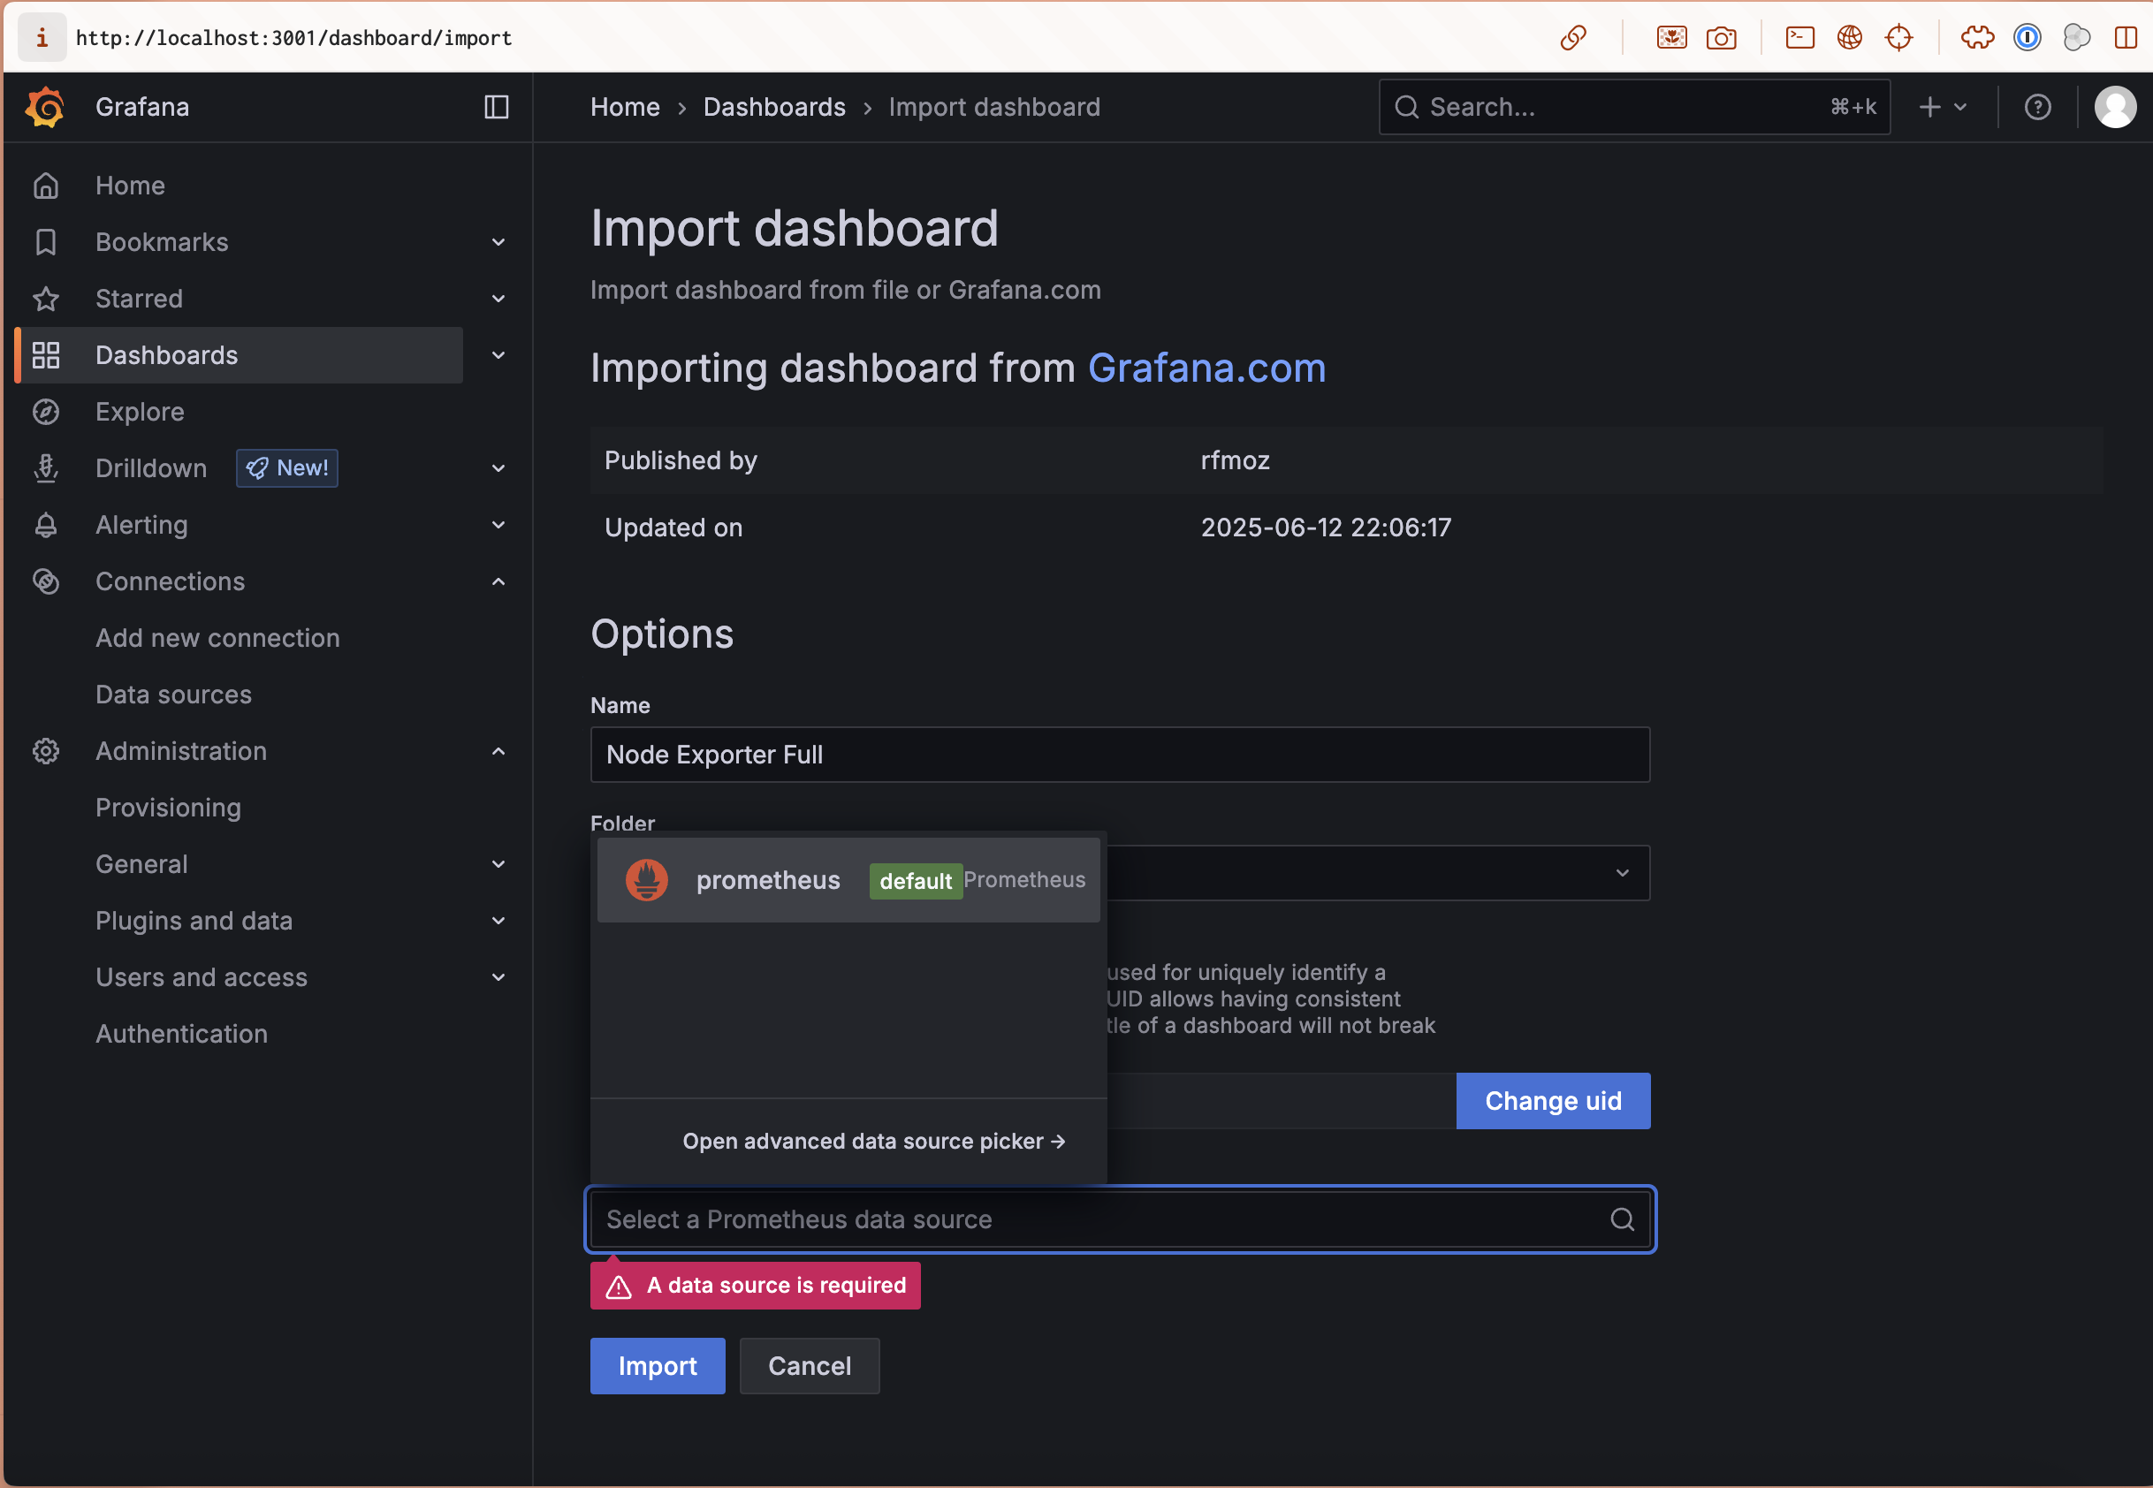2153x1488 pixels.
Task: Click the top Search bar
Action: 1633,107
